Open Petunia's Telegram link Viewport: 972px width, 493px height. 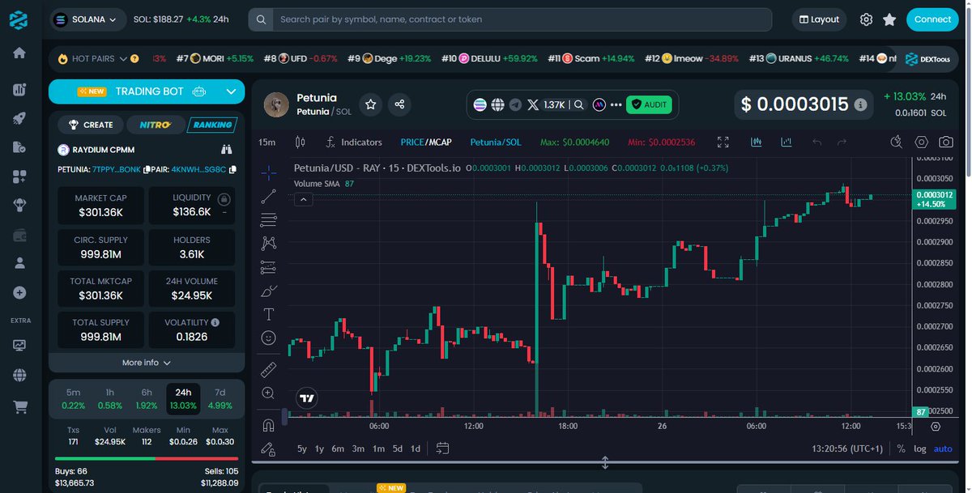tap(515, 104)
